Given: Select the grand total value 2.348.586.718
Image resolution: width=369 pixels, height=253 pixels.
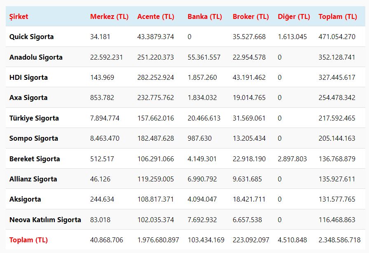Looking at the screenshot, I should (x=339, y=240).
